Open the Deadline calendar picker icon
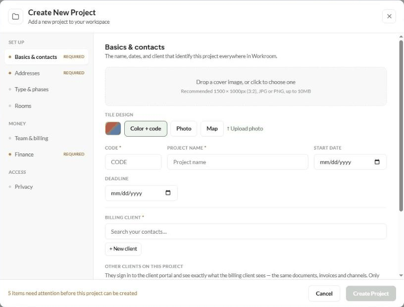This screenshot has width=404, height=307. coord(168,193)
